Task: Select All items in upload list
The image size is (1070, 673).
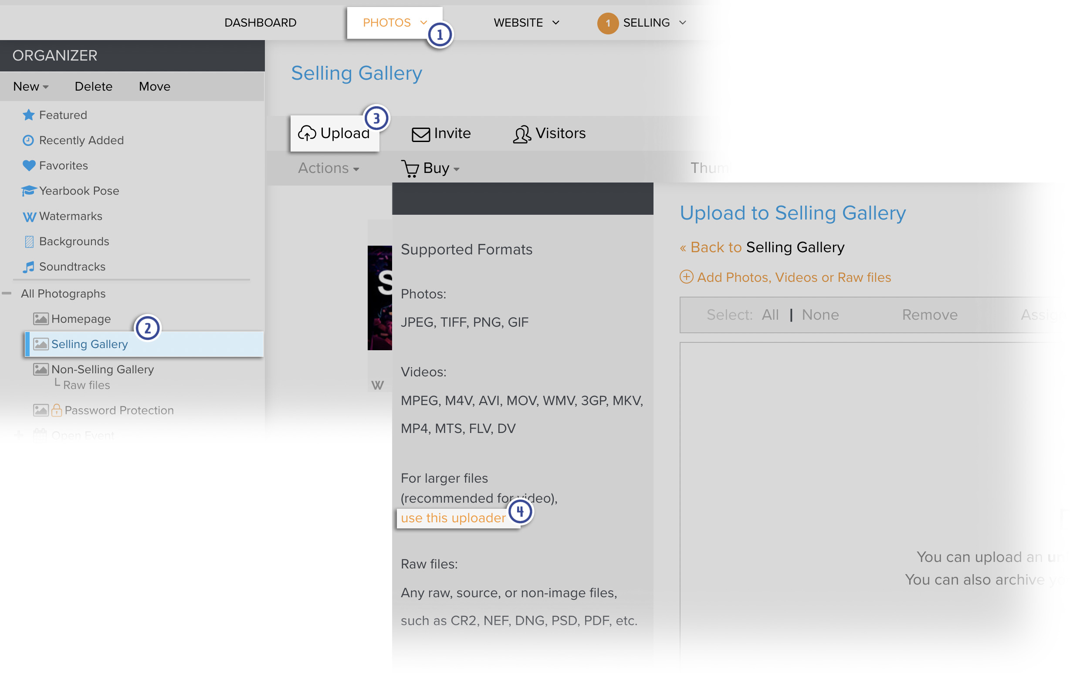Action: click(x=770, y=315)
